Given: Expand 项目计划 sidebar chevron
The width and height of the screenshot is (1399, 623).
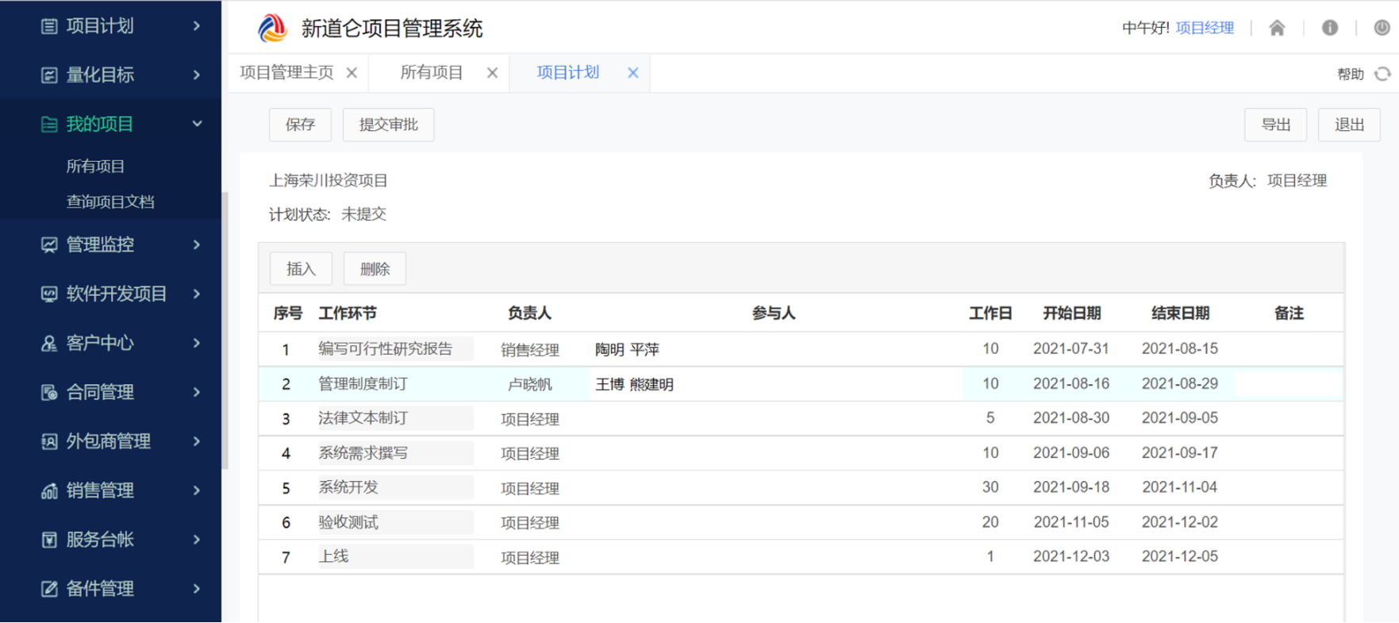Looking at the screenshot, I should pyautogui.click(x=197, y=26).
